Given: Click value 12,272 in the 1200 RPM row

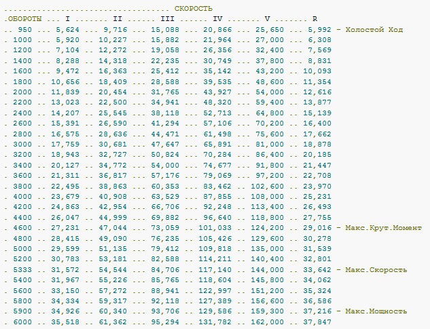Looking at the screenshot, I should (113, 50).
